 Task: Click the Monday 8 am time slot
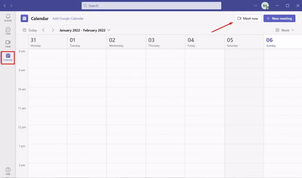(x=47, y=54)
